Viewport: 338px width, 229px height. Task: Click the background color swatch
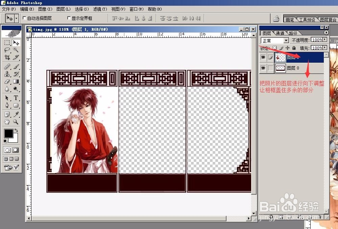pyautogui.click(x=15, y=139)
